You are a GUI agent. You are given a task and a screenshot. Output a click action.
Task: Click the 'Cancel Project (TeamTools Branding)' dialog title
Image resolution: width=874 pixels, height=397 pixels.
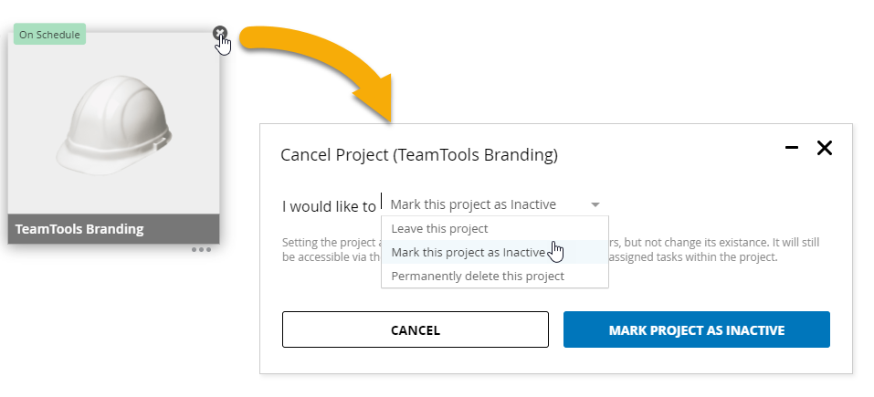tap(418, 154)
